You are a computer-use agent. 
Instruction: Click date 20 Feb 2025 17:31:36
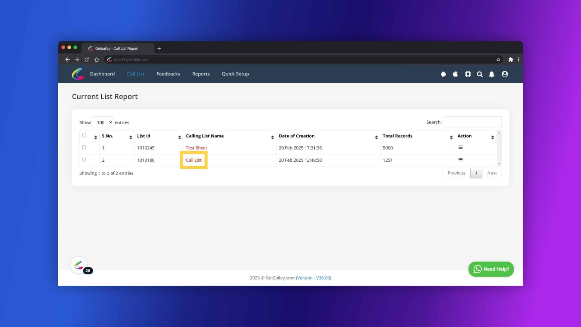300,148
